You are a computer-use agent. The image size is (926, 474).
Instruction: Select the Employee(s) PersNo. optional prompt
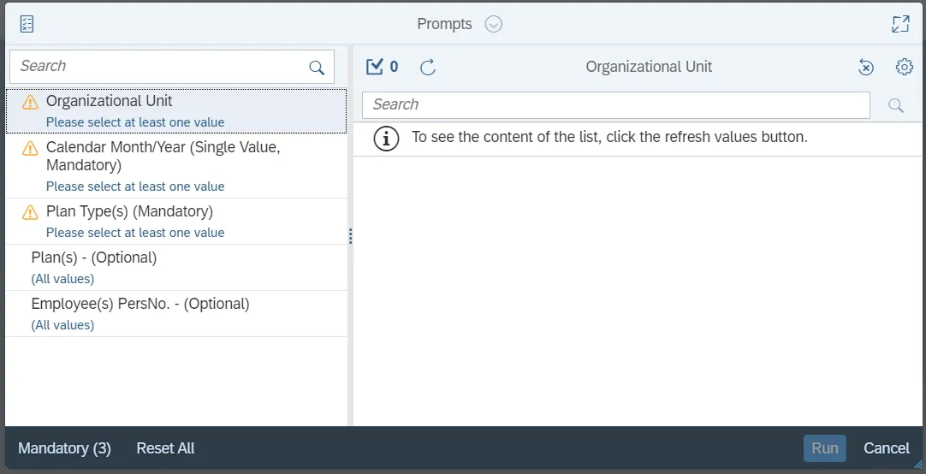pyautogui.click(x=175, y=313)
